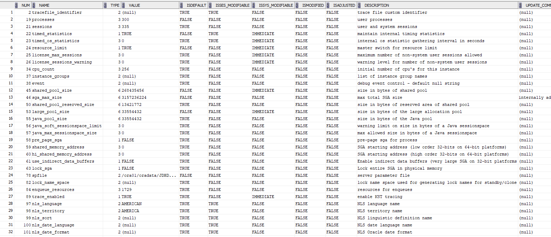Select the 'enable KST tracing' description cell
Screen dimensions: 551x237
pos(380,197)
